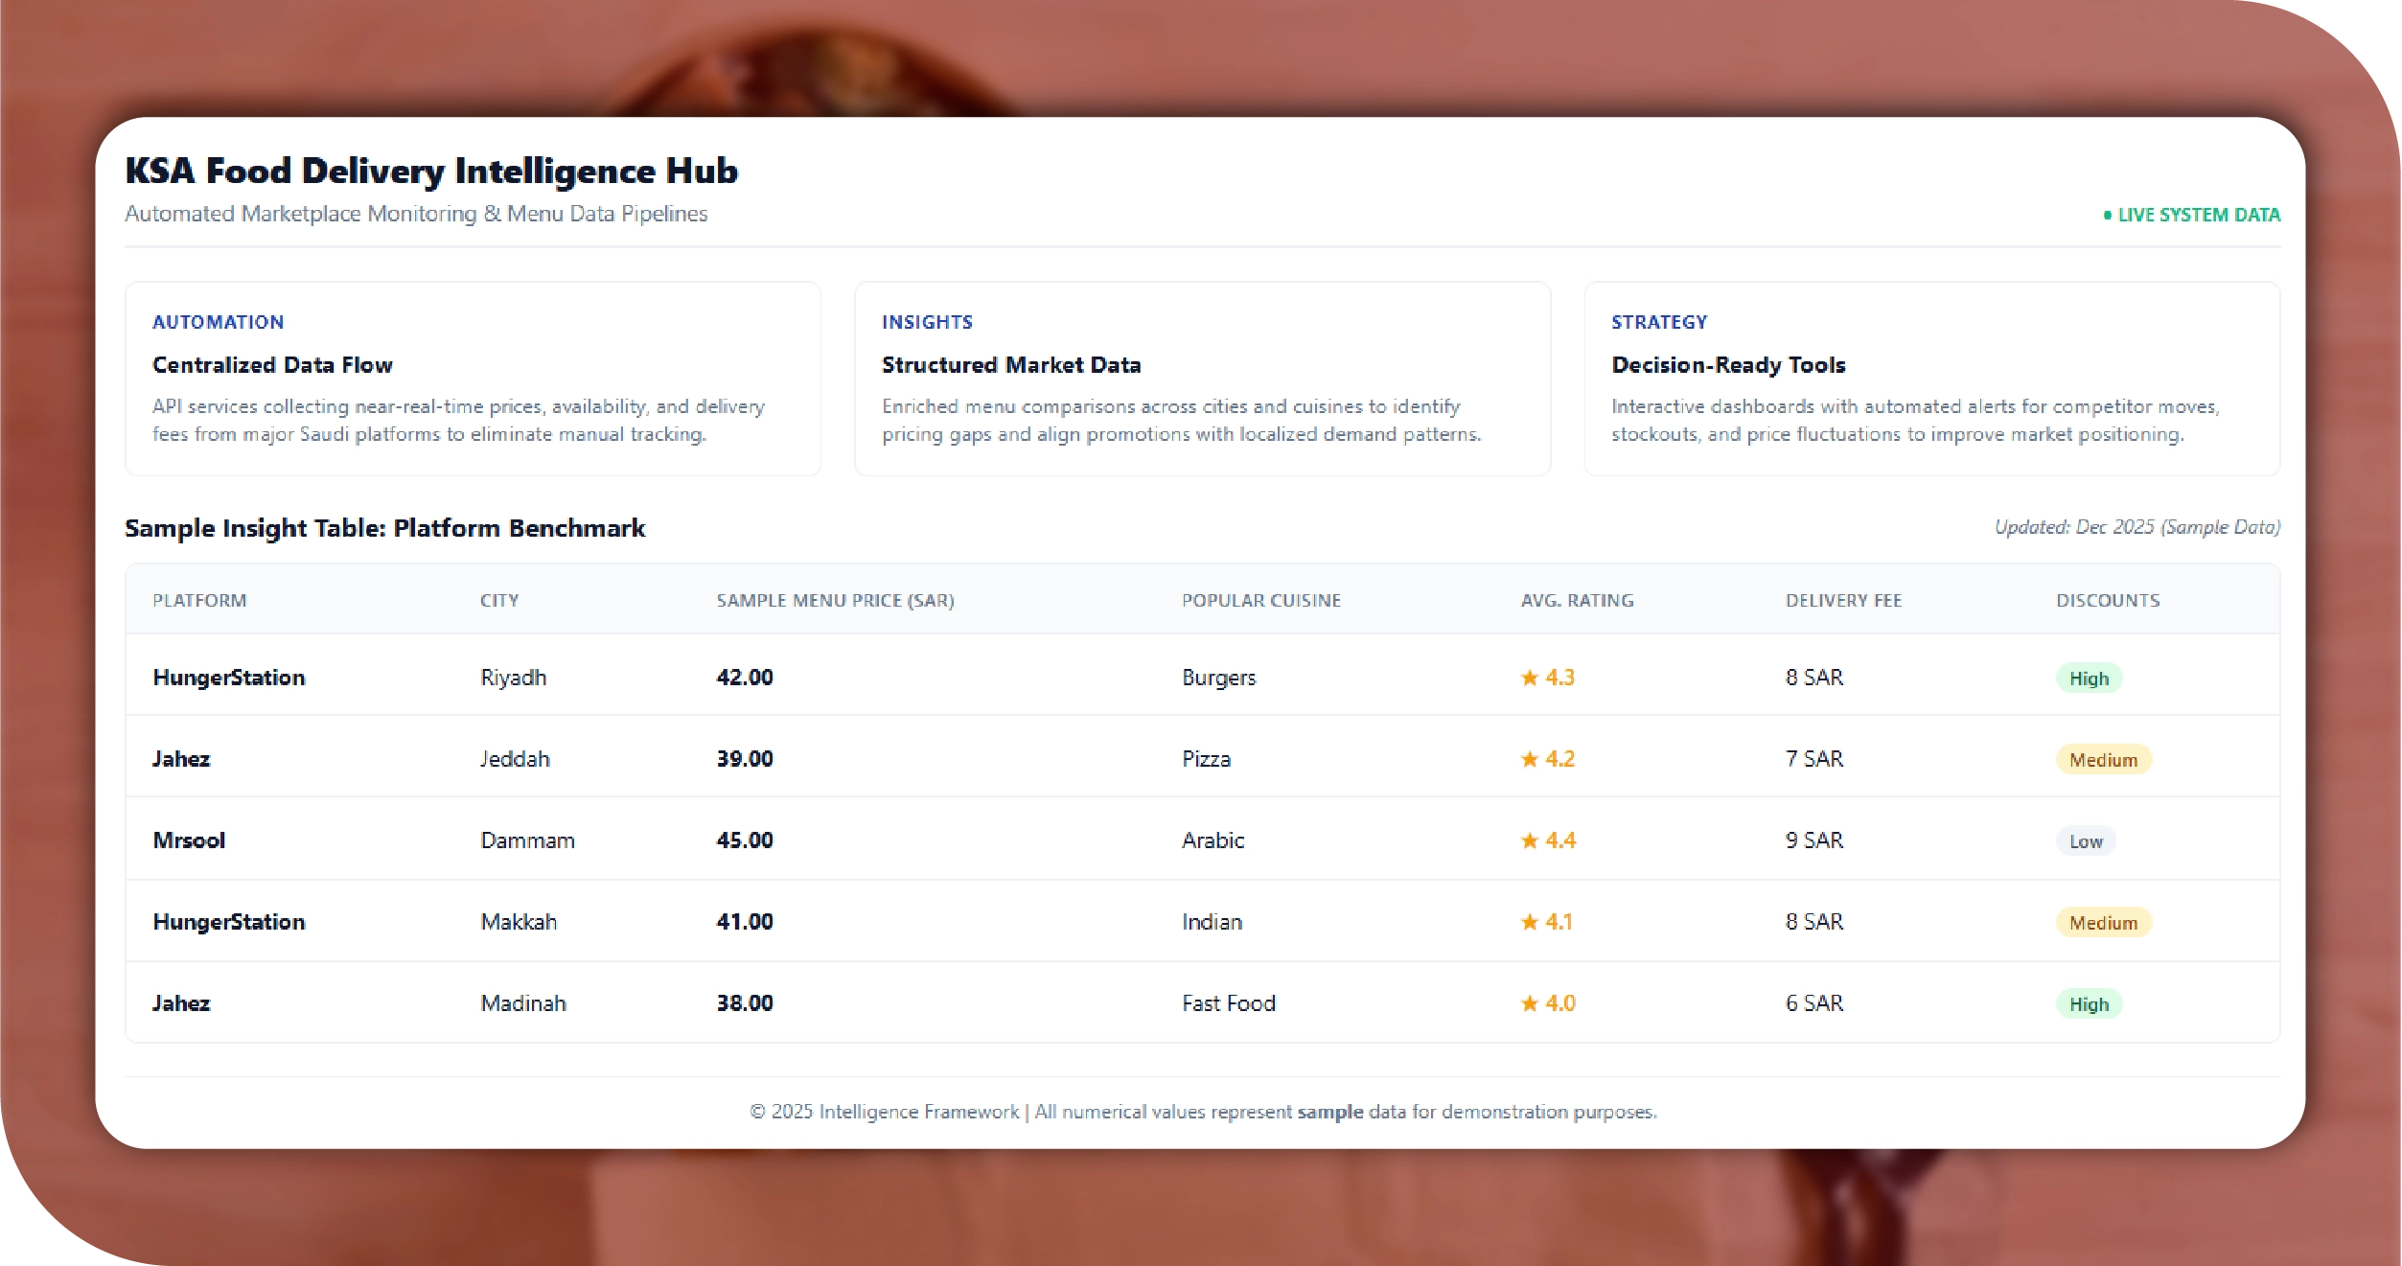The image size is (2402, 1266).
Task: Click the star icon in Jahez Jeddah row
Action: click(x=1529, y=759)
